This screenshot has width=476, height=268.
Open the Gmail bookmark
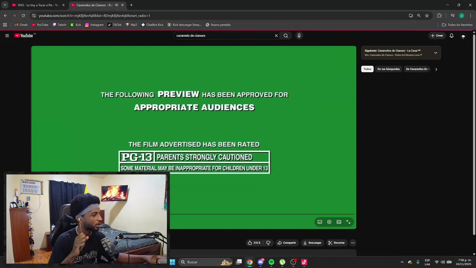[x=21, y=25]
